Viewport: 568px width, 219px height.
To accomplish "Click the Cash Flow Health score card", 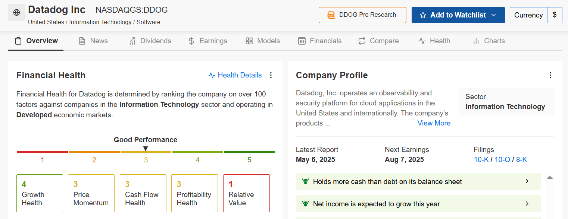I will 143,193.
